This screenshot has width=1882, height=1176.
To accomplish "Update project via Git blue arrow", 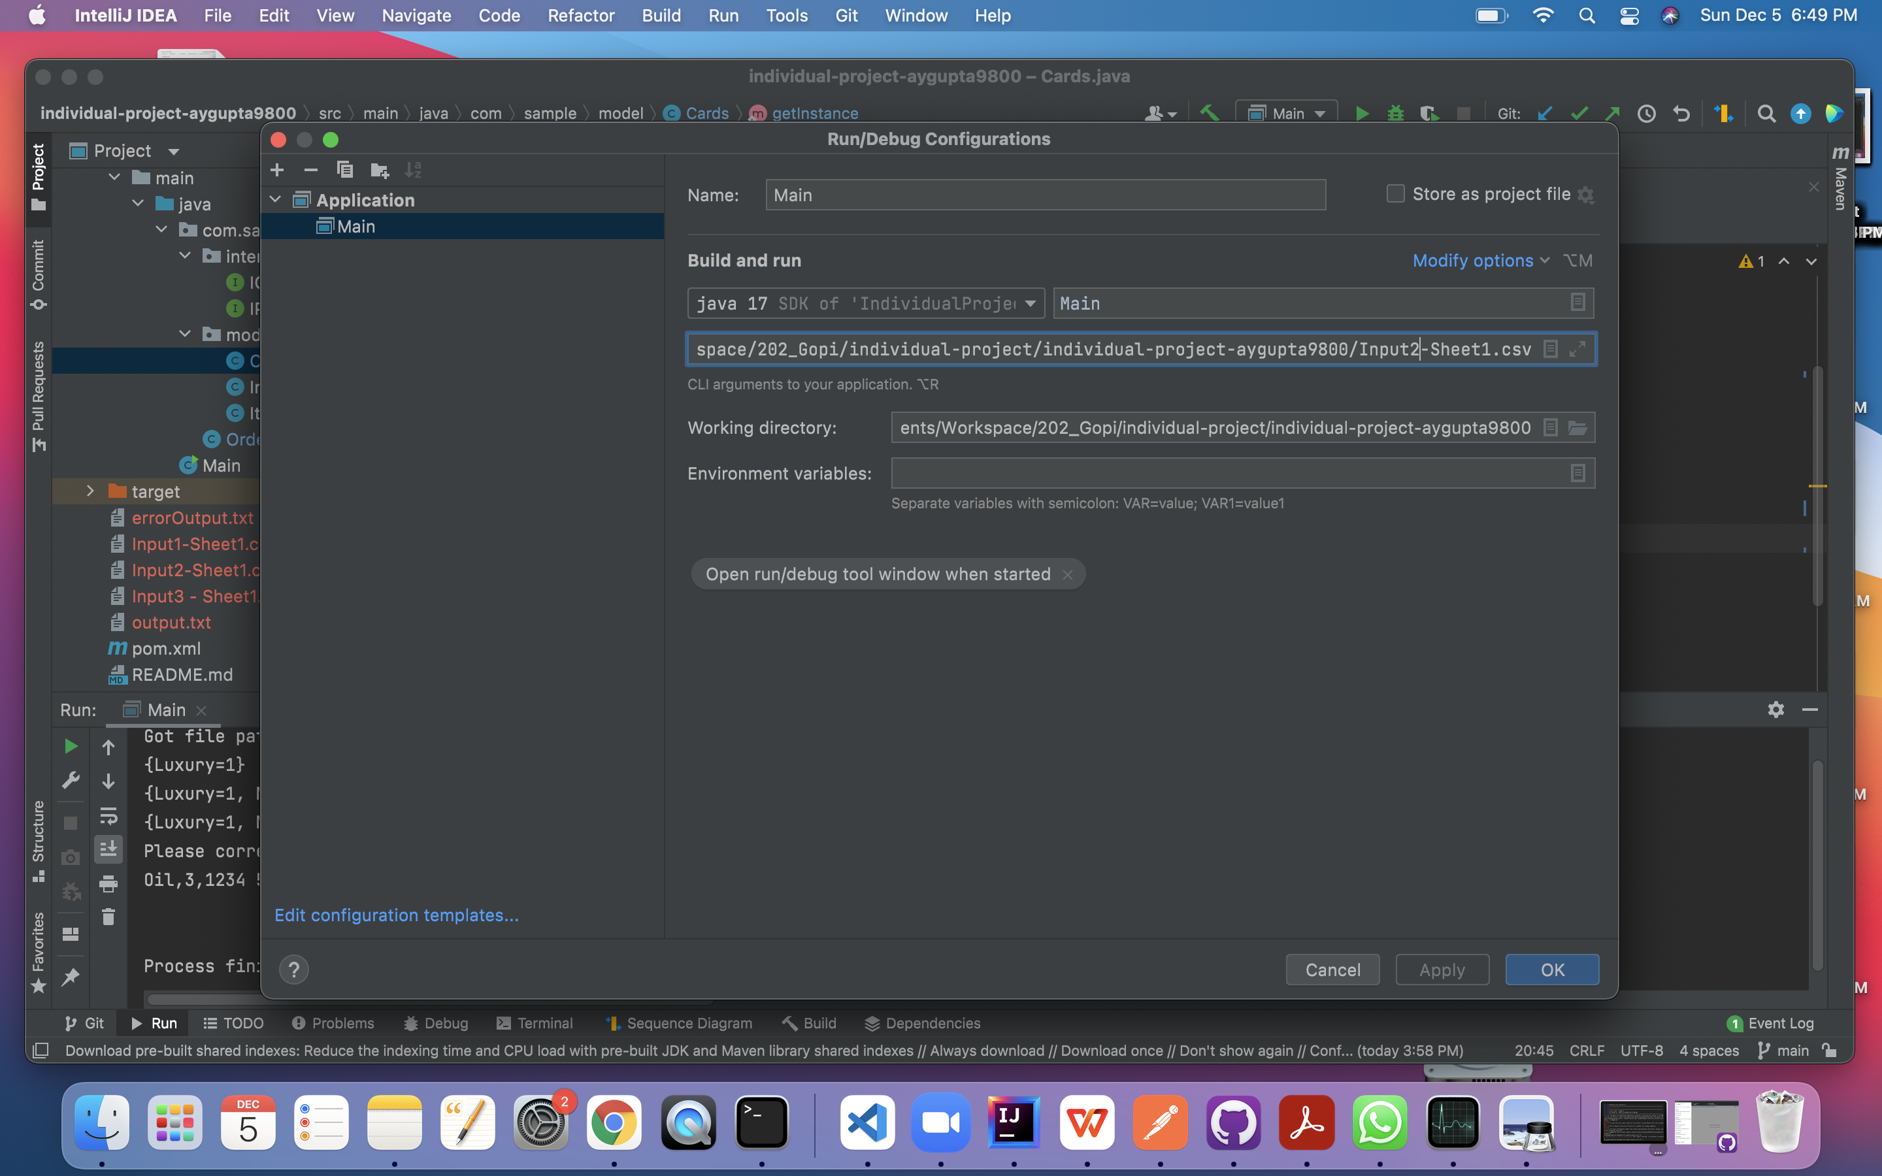I will point(1545,114).
